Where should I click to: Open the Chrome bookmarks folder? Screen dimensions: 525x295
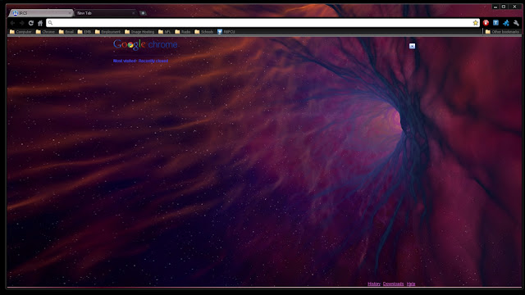(x=45, y=32)
